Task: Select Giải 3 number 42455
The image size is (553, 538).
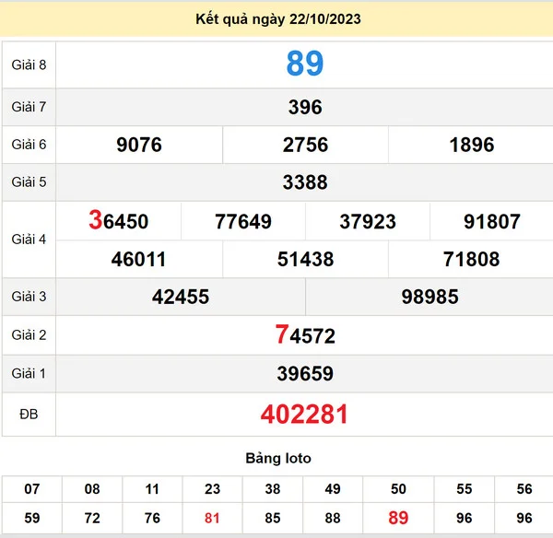Action: coord(181,297)
